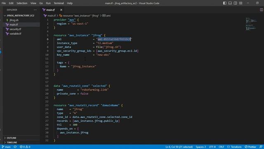Click the shell file icon beside jfrog.sh
264x149 pixels.
pyautogui.click(x=7, y=20)
